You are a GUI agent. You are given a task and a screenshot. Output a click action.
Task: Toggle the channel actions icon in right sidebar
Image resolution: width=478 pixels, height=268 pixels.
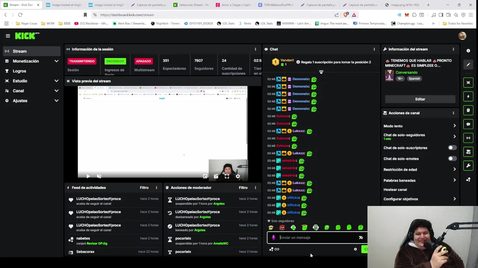coord(468,151)
